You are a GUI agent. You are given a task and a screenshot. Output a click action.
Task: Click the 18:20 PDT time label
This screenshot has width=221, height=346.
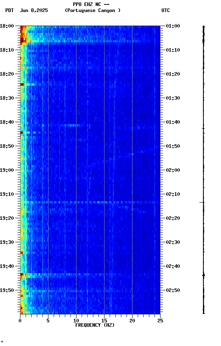tap(7, 74)
